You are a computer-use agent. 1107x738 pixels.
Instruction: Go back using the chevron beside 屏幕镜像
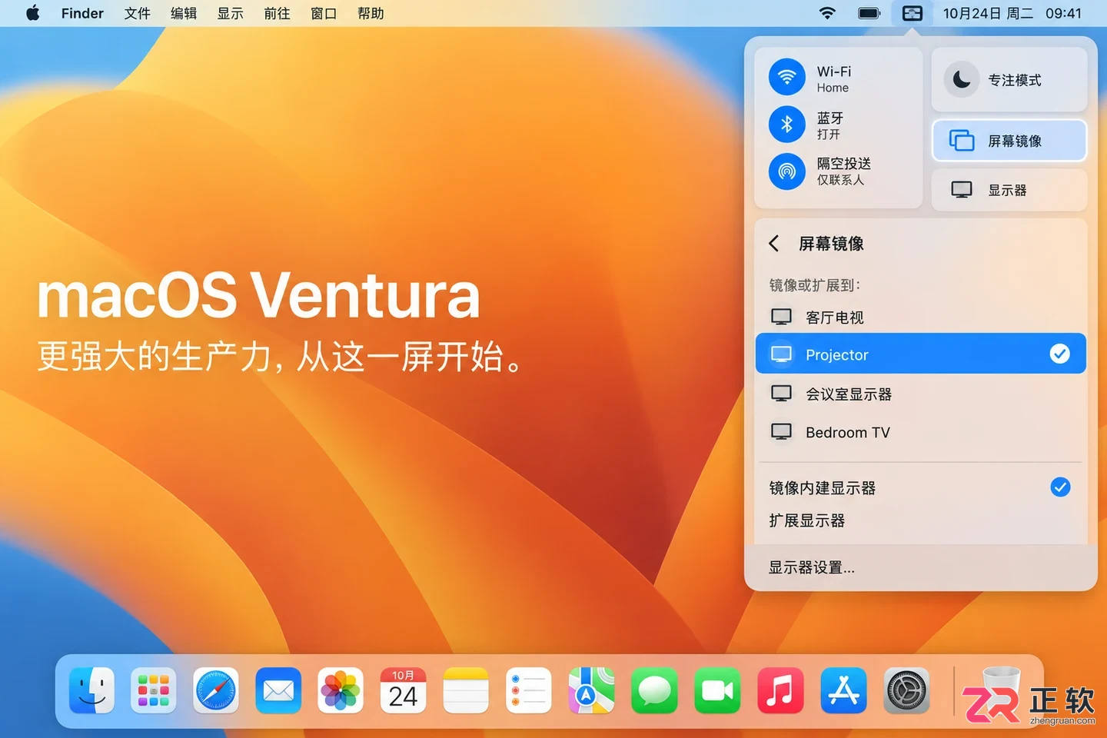pos(774,244)
